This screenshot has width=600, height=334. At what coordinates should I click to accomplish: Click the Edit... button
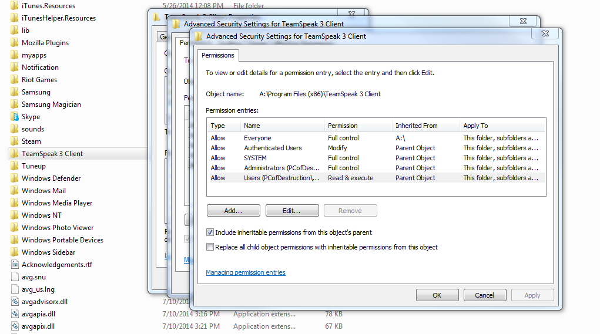[292, 211]
